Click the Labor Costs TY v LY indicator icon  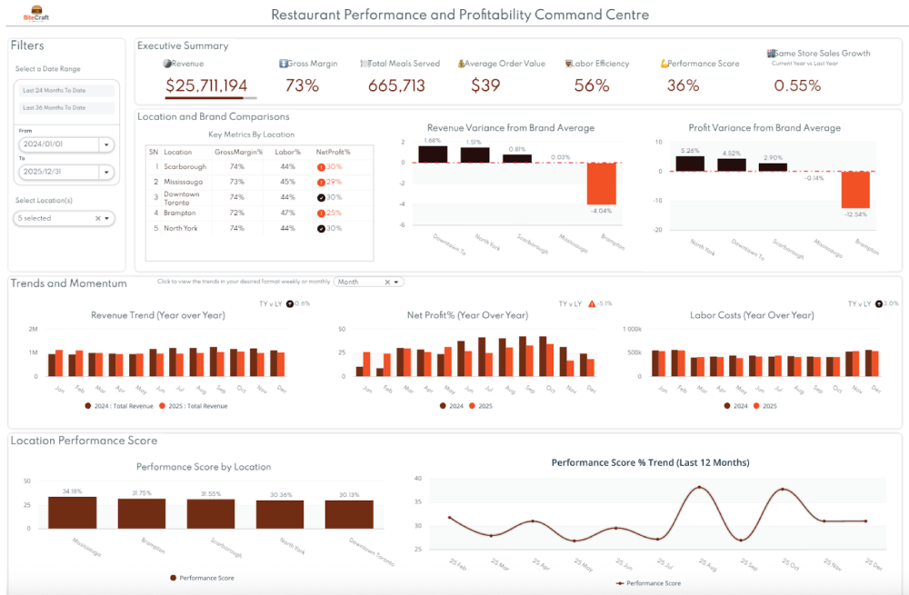879,303
